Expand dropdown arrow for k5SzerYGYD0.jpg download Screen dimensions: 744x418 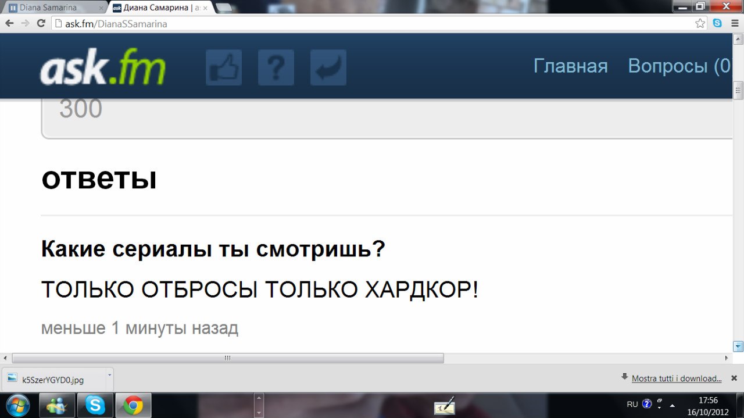point(109,376)
